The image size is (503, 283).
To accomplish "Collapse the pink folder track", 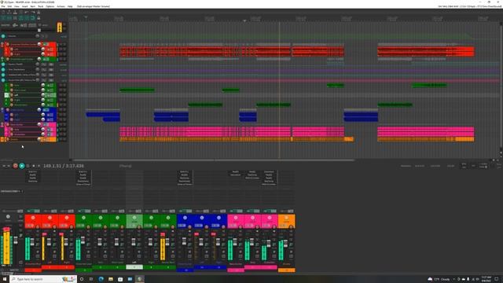I will [x=2, y=124].
